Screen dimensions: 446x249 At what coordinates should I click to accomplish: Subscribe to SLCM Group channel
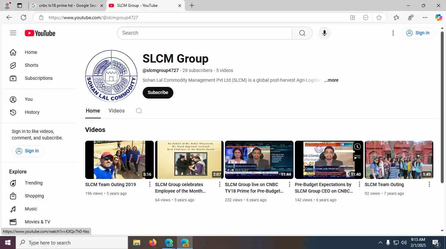pos(158,92)
